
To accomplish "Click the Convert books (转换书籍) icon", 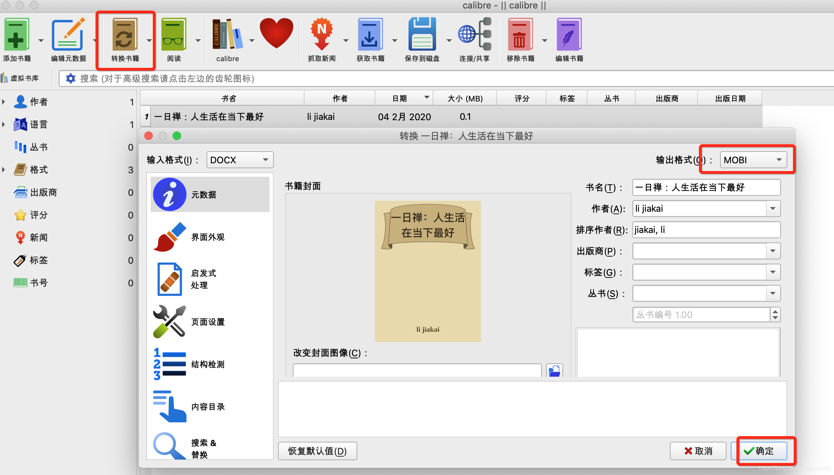I will 124,35.
